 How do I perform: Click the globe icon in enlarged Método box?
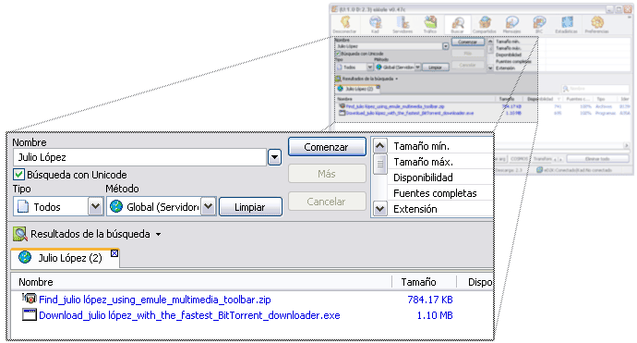pos(116,206)
